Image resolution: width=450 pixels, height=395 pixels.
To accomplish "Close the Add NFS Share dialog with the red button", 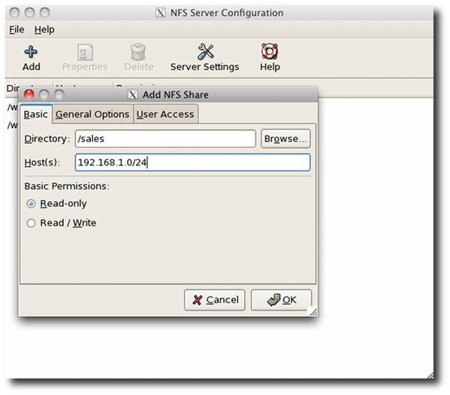I will click(29, 94).
